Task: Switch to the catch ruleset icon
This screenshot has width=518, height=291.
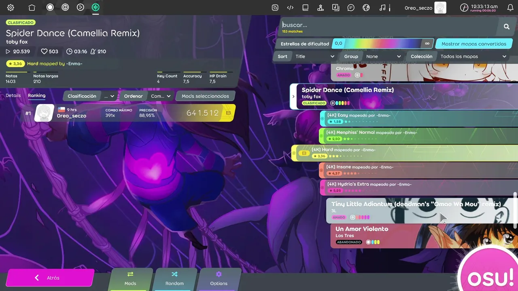Action: point(81,7)
